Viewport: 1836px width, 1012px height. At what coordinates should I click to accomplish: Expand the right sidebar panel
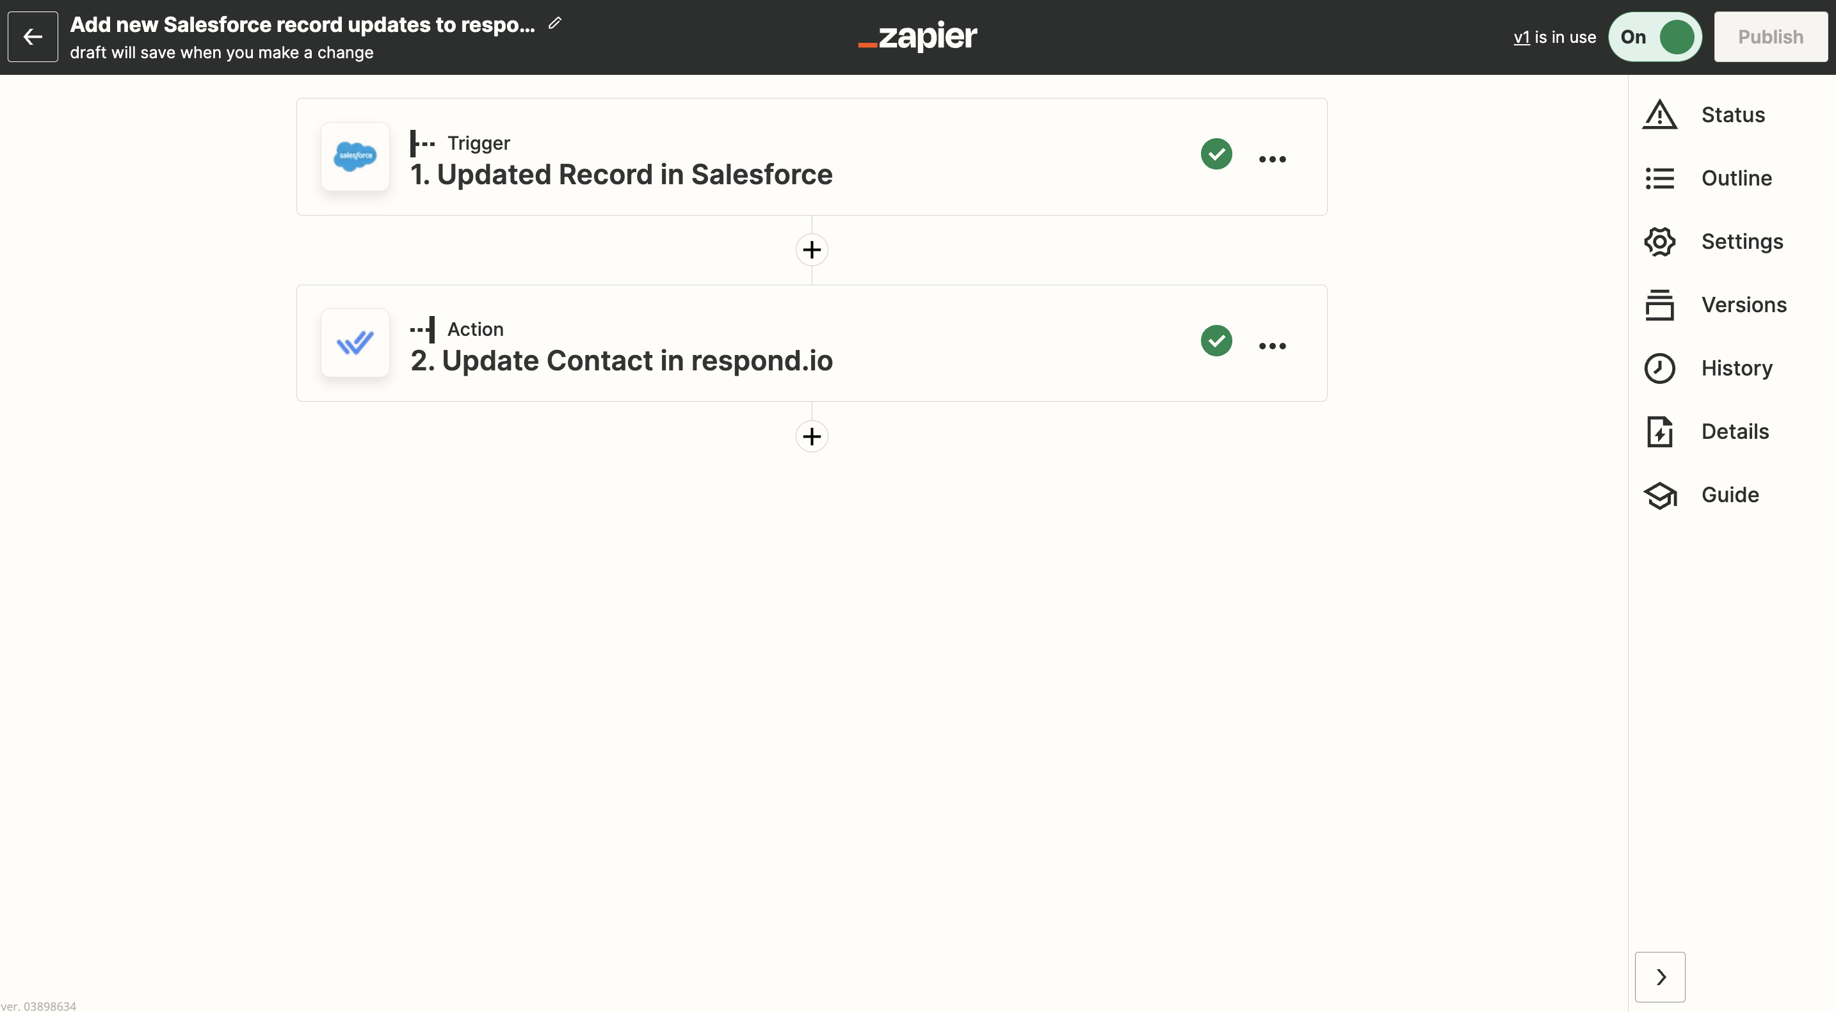pyautogui.click(x=1660, y=977)
